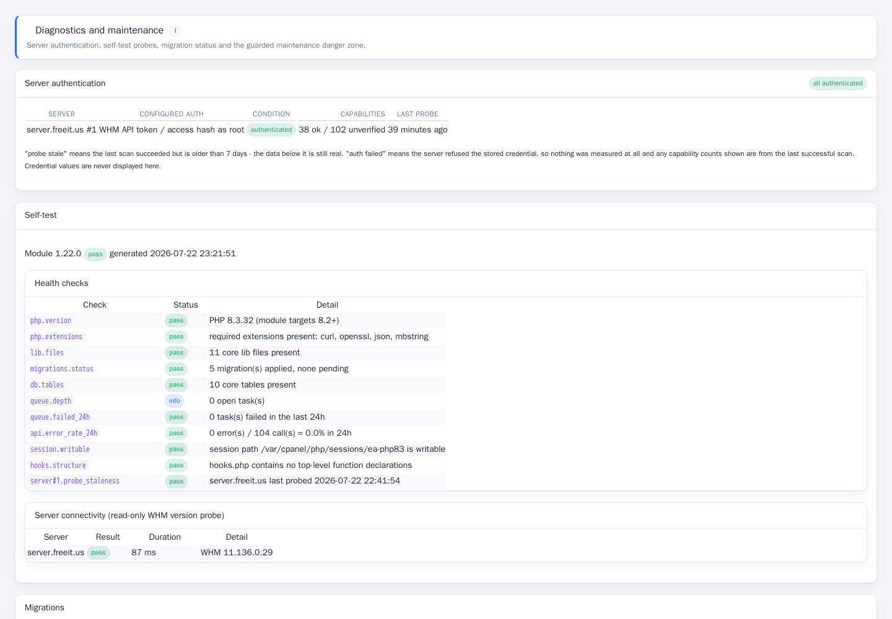This screenshot has width=892, height=619.
Task: Click the session.writable check name
Action: pos(60,449)
